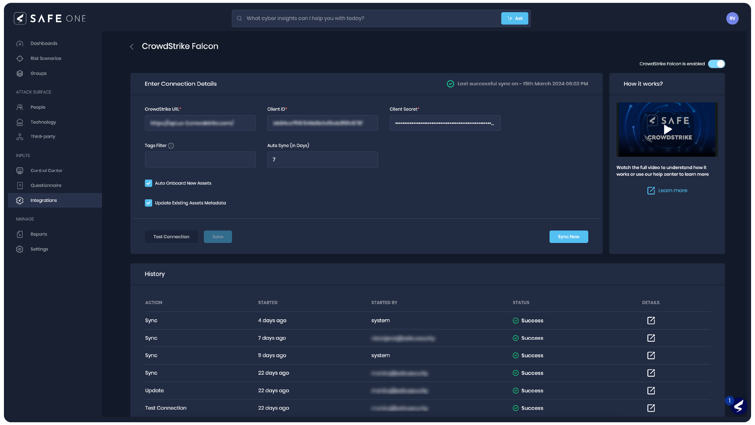Open details for the 4 days ago Sync
The image size is (755, 425).
[x=651, y=320]
